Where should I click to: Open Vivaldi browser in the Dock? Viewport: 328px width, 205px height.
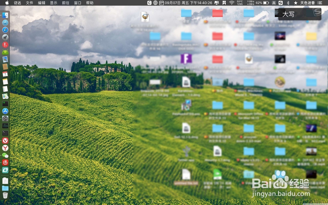click(5, 140)
